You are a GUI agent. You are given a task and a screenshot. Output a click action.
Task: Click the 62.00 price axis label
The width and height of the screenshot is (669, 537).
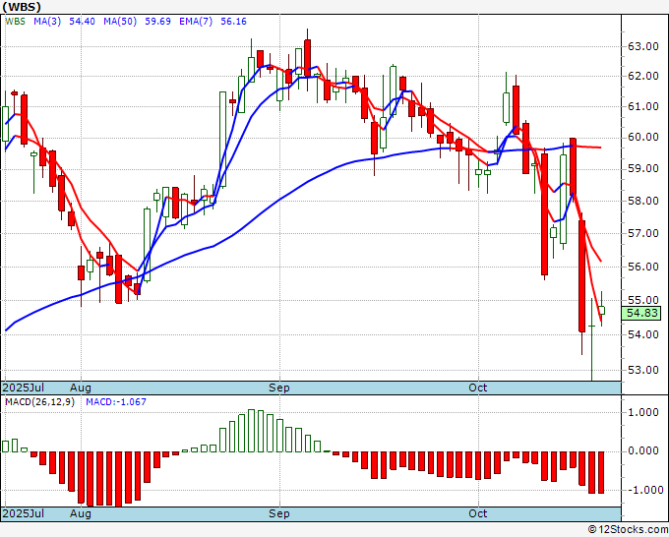643,77
